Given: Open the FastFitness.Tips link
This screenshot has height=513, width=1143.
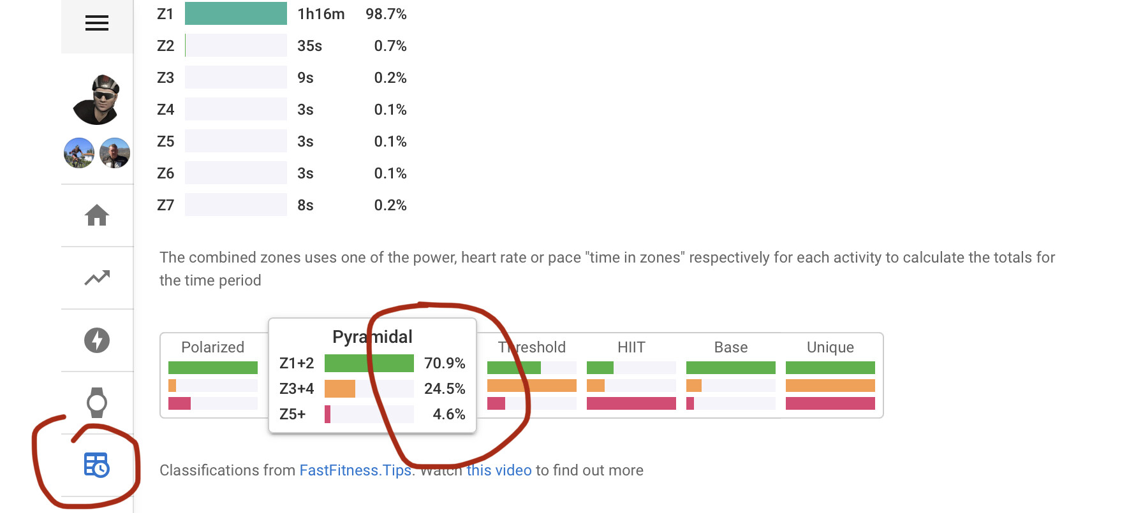Looking at the screenshot, I should [x=355, y=470].
